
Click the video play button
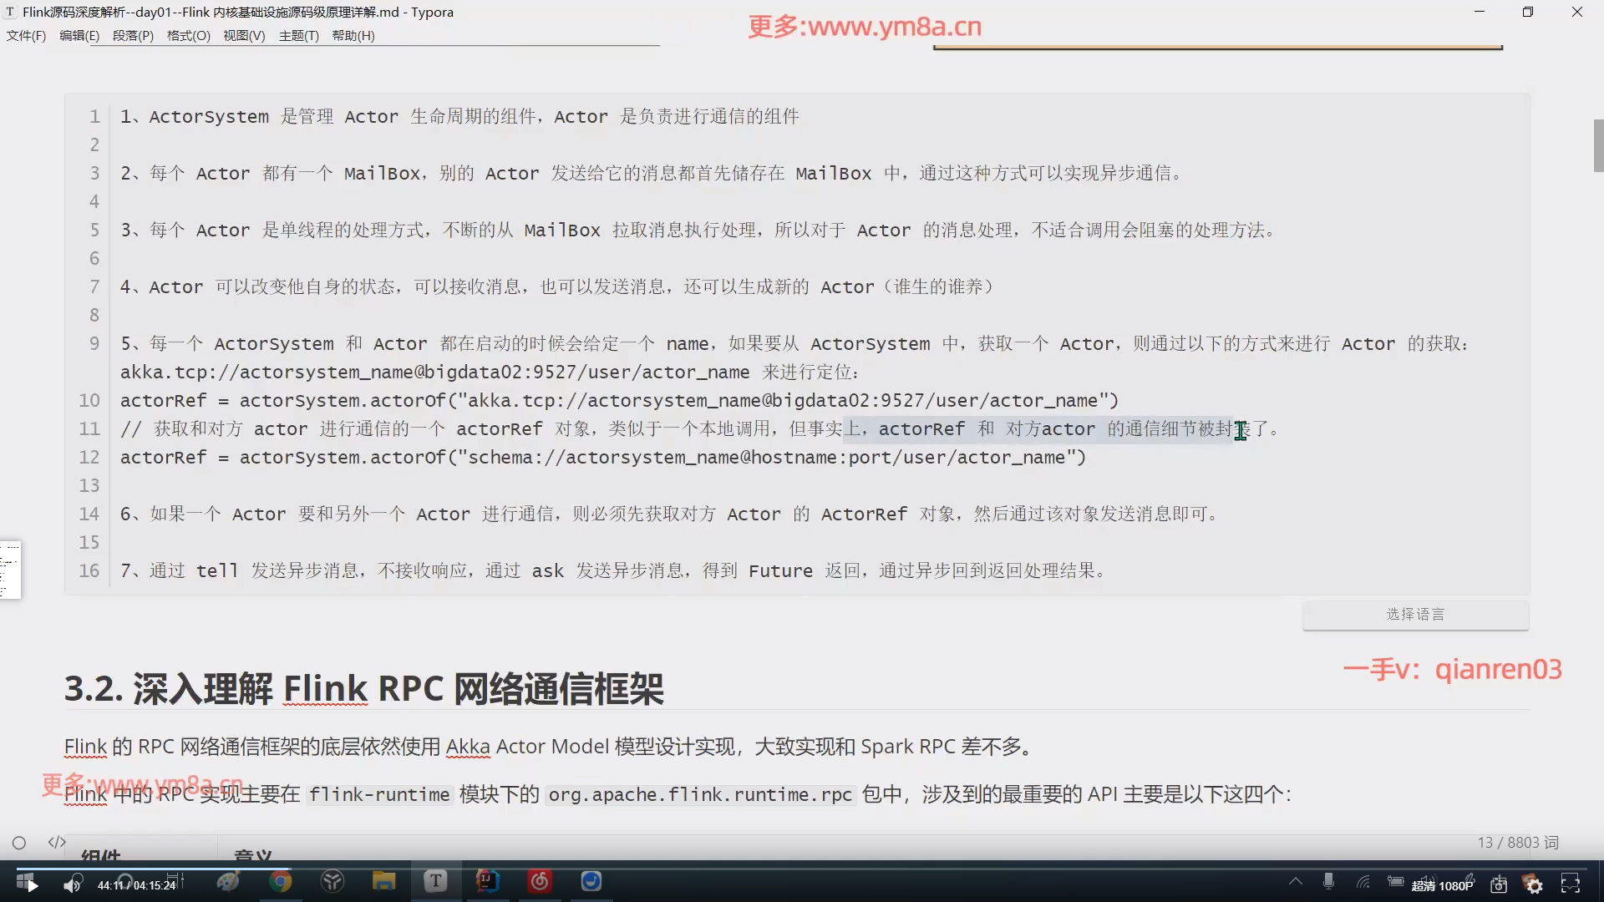32,885
